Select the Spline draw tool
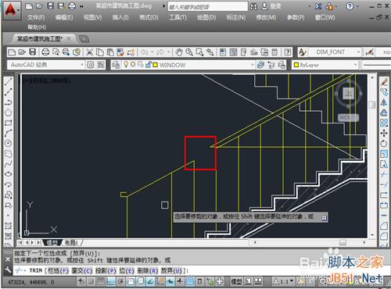Viewport: 391px width, 289px height. (x=9, y=164)
